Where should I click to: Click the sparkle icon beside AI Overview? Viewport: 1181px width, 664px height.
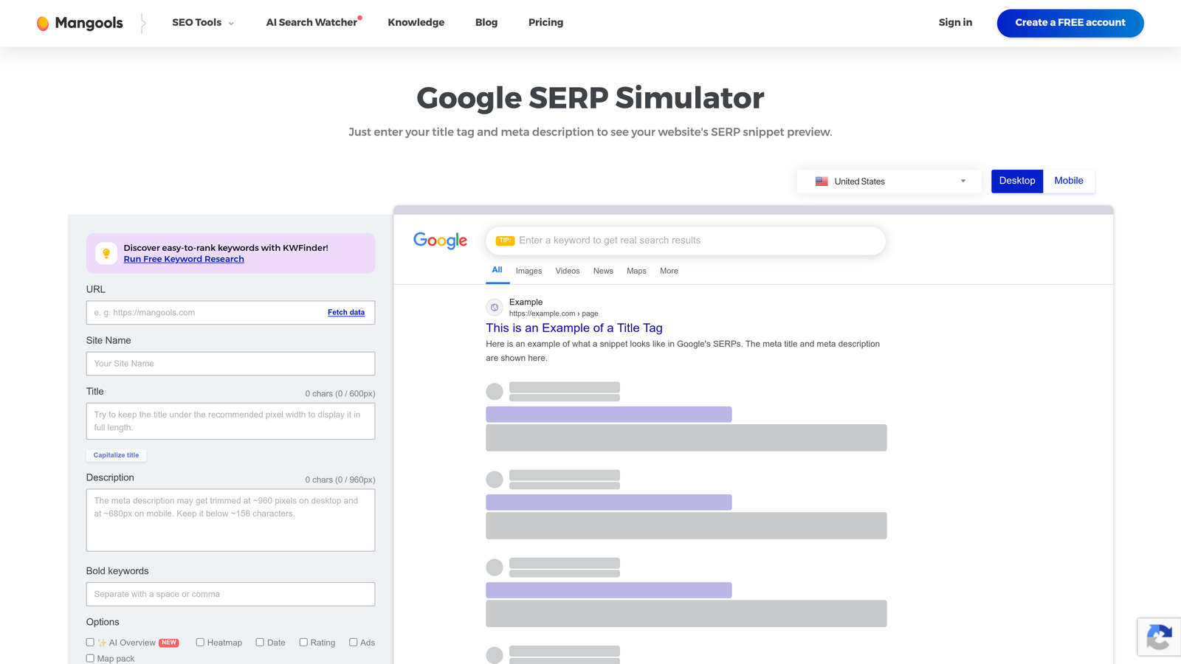(x=102, y=643)
